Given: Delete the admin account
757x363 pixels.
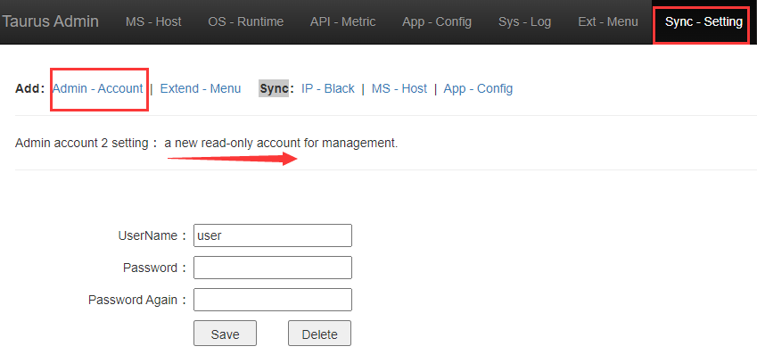Looking at the screenshot, I should tap(319, 334).
